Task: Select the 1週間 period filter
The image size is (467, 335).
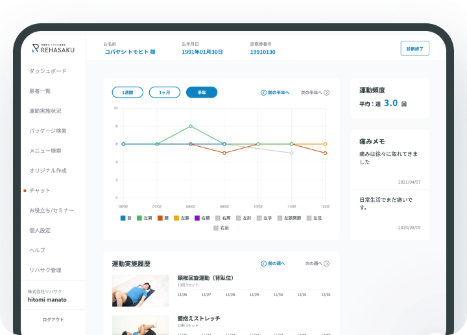Action: [127, 92]
